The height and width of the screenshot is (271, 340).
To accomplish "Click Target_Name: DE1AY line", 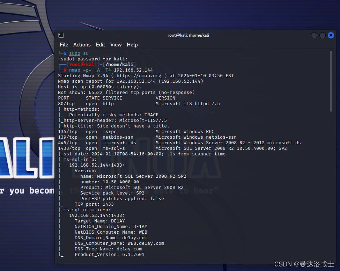I will [100, 221].
